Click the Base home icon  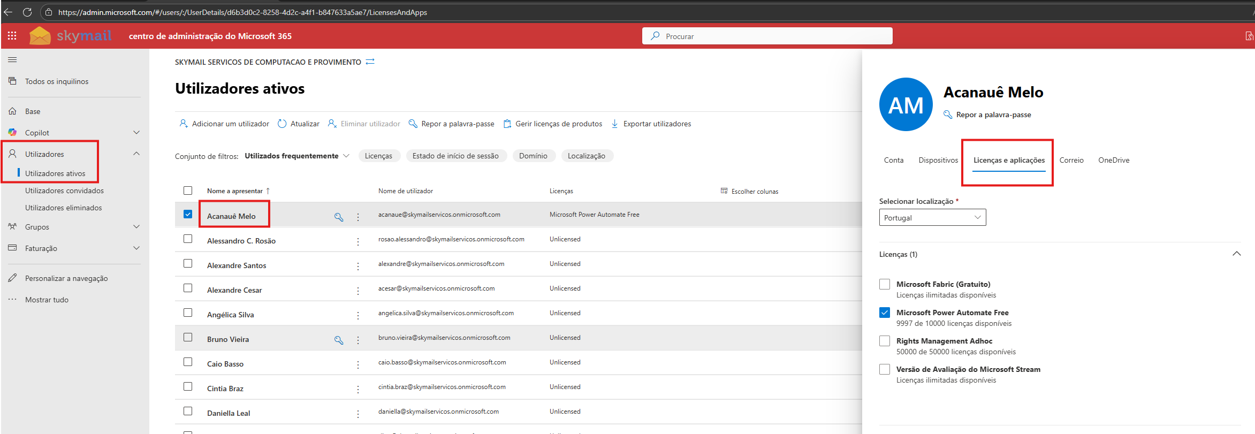[x=12, y=111]
